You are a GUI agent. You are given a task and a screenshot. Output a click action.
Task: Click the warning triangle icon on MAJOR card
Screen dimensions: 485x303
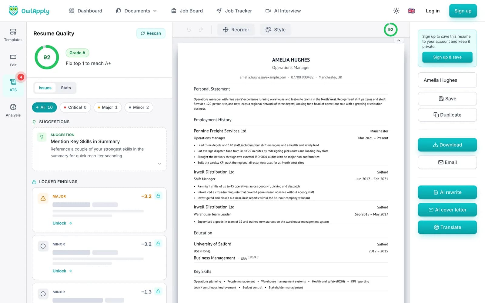(x=43, y=198)
